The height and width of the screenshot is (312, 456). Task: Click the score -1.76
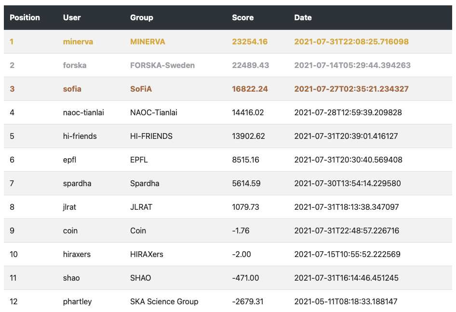coord(241,231)
